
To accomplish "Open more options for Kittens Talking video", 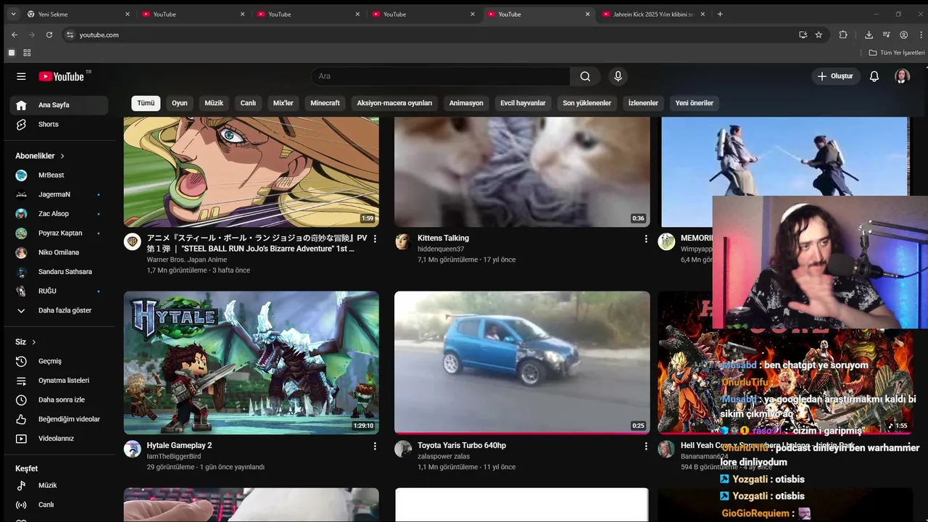I will point(645,239).
